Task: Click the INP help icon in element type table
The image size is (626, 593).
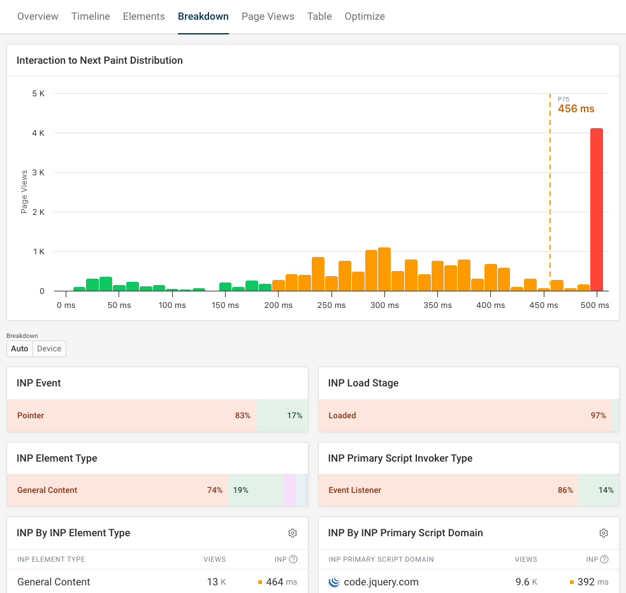Action: coord(293,559)
